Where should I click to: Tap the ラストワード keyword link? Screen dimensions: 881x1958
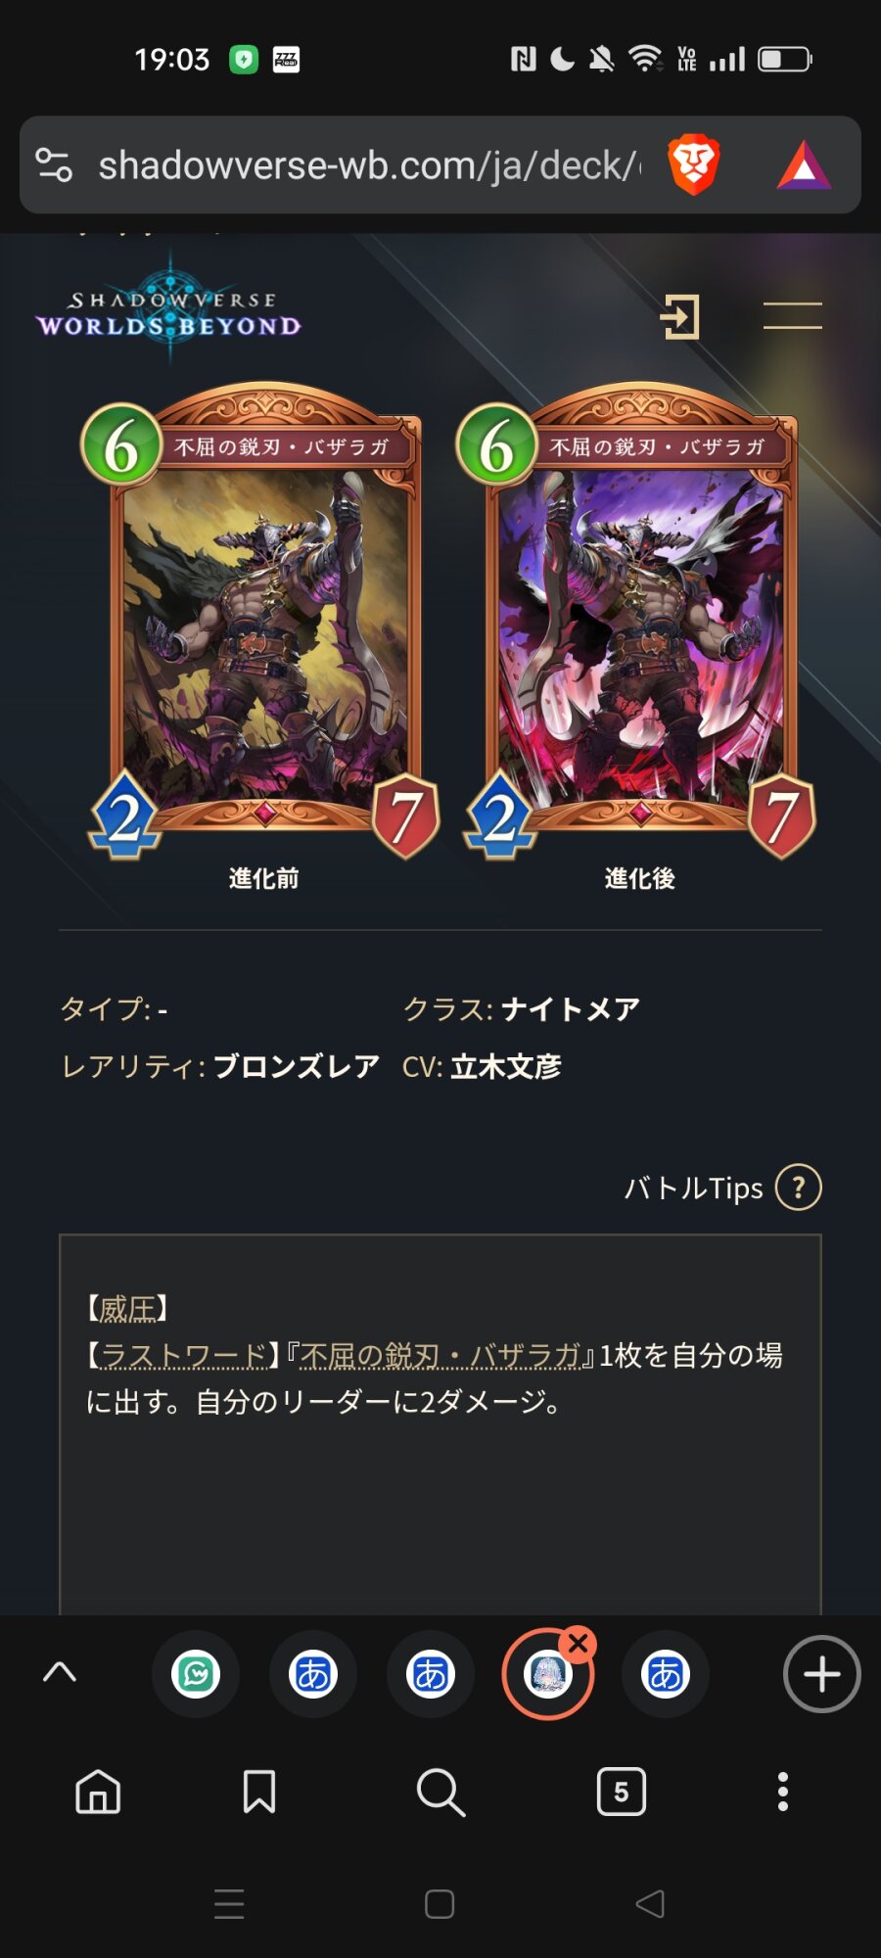184,1355
